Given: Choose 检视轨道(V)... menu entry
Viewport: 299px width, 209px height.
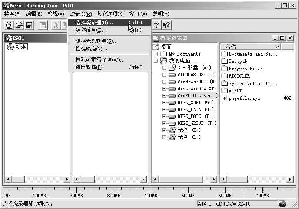Looking at the screenshot, I should 110,49.
